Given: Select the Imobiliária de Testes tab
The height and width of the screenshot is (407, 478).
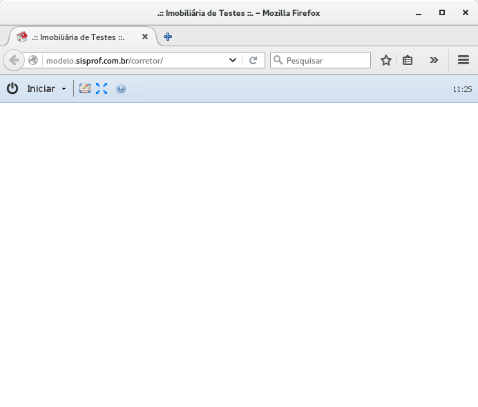Looking at the screenshot, I should (77, 37).
